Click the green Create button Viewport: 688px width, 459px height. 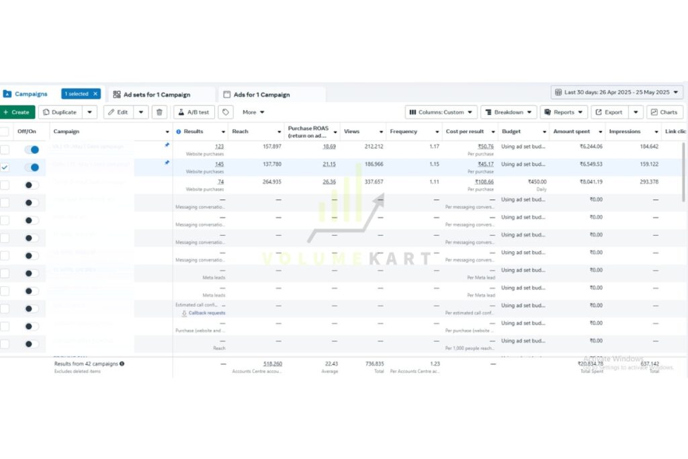(17, 112)
